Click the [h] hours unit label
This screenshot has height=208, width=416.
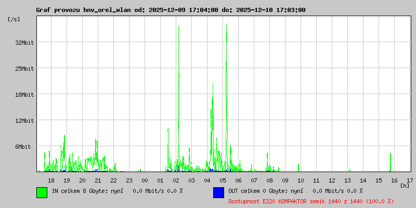[405, 185]
